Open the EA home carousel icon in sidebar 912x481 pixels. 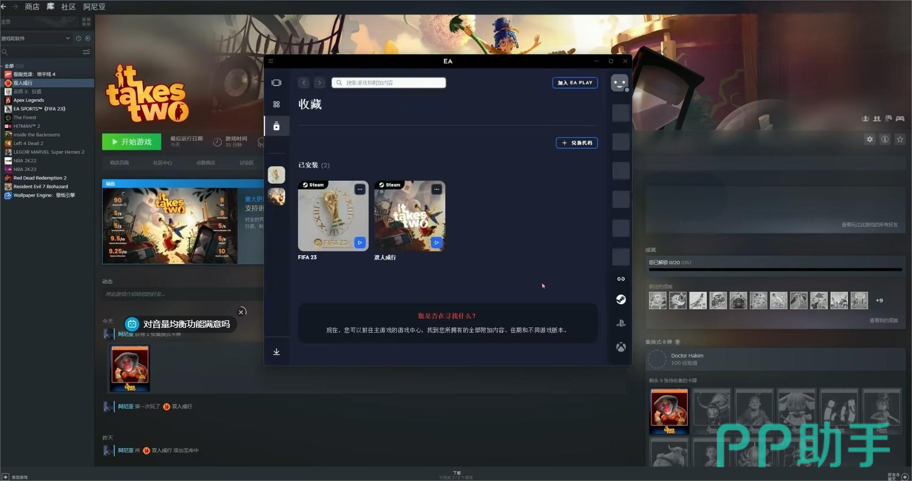(277, 83)
